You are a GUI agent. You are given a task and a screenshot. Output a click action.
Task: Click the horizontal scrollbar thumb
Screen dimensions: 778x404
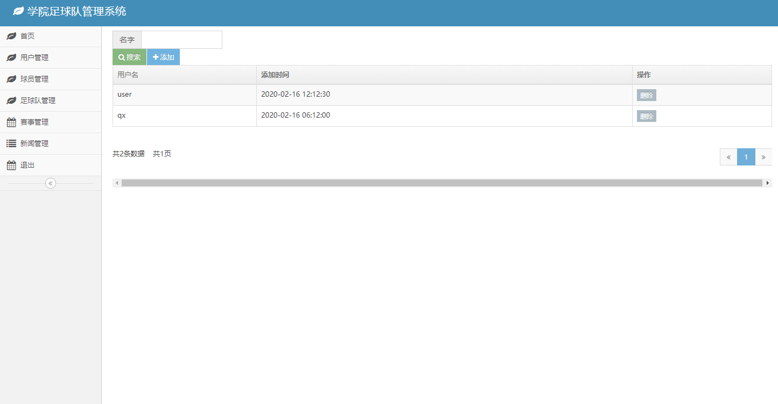[x=442, y=183]
